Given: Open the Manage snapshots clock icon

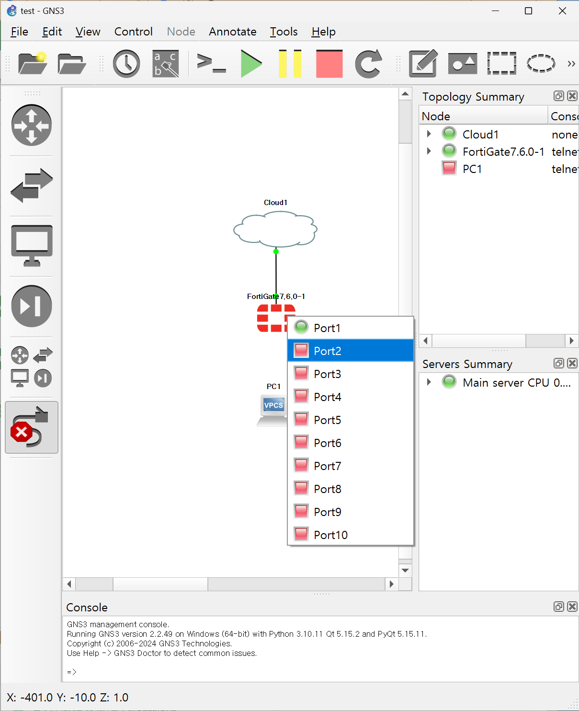Looking at the screenshot, I should pyautogui.click(x=126, y=63).
